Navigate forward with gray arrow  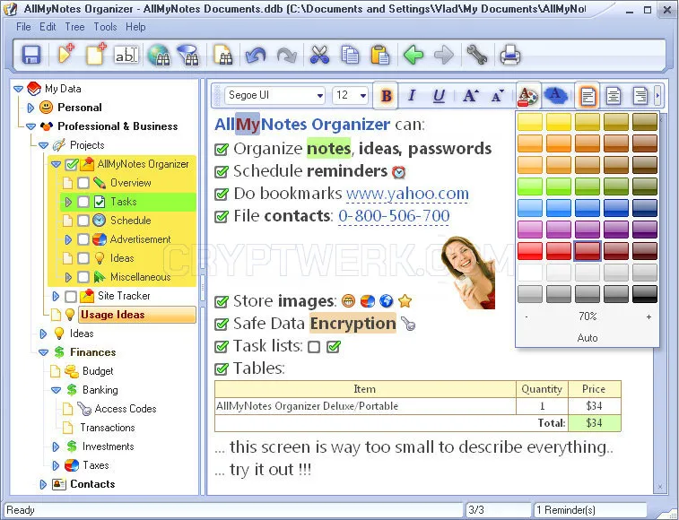[443, 56]
